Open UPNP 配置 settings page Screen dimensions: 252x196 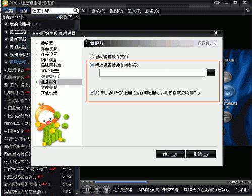click(50, 71)
